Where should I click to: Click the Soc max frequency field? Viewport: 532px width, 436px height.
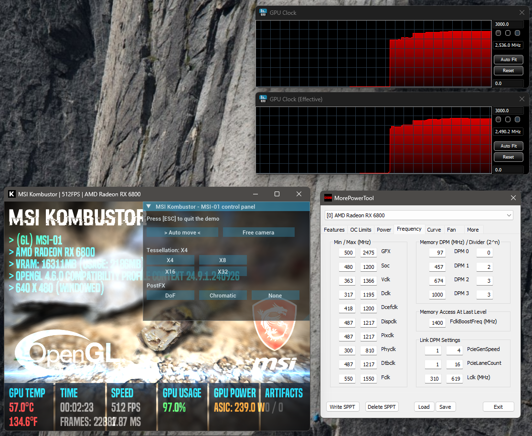pyautogui.click(x=369, y=266)
